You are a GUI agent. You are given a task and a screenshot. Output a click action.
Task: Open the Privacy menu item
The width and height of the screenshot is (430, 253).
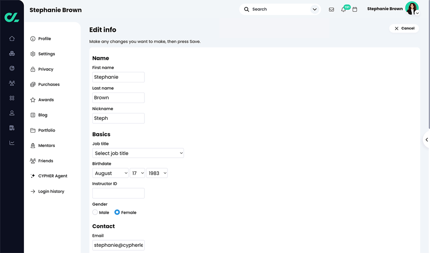pos(46,69)
